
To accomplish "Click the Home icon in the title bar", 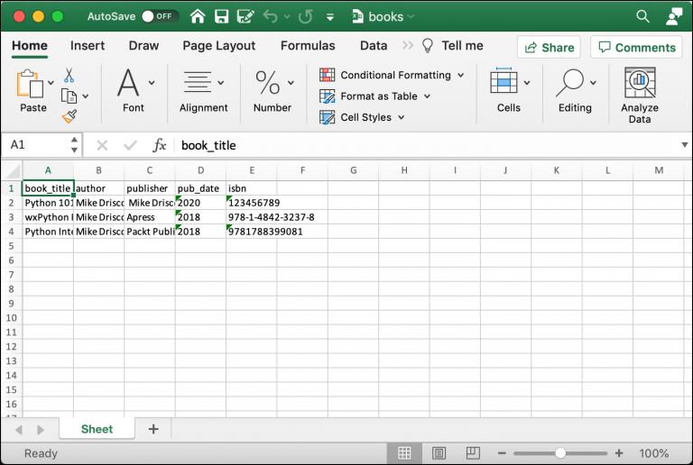I will tap(198, 16).
